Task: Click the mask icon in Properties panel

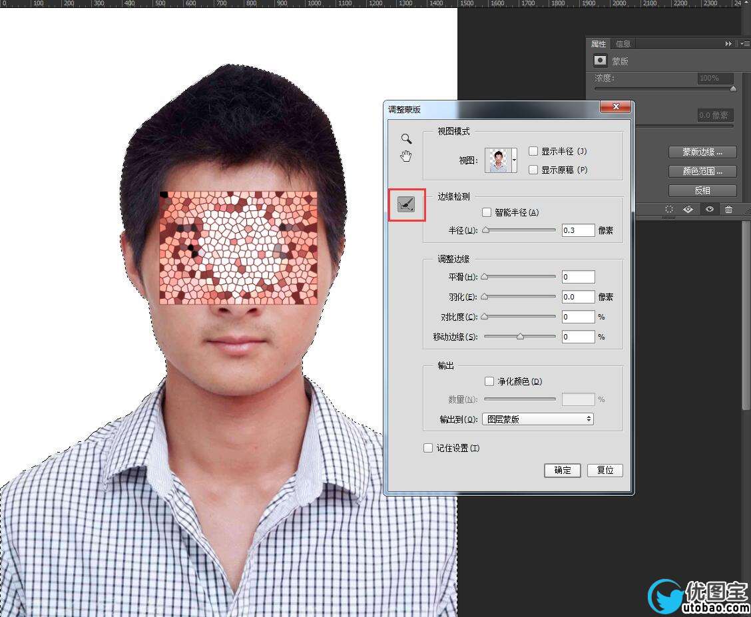Action: [600, 61]
